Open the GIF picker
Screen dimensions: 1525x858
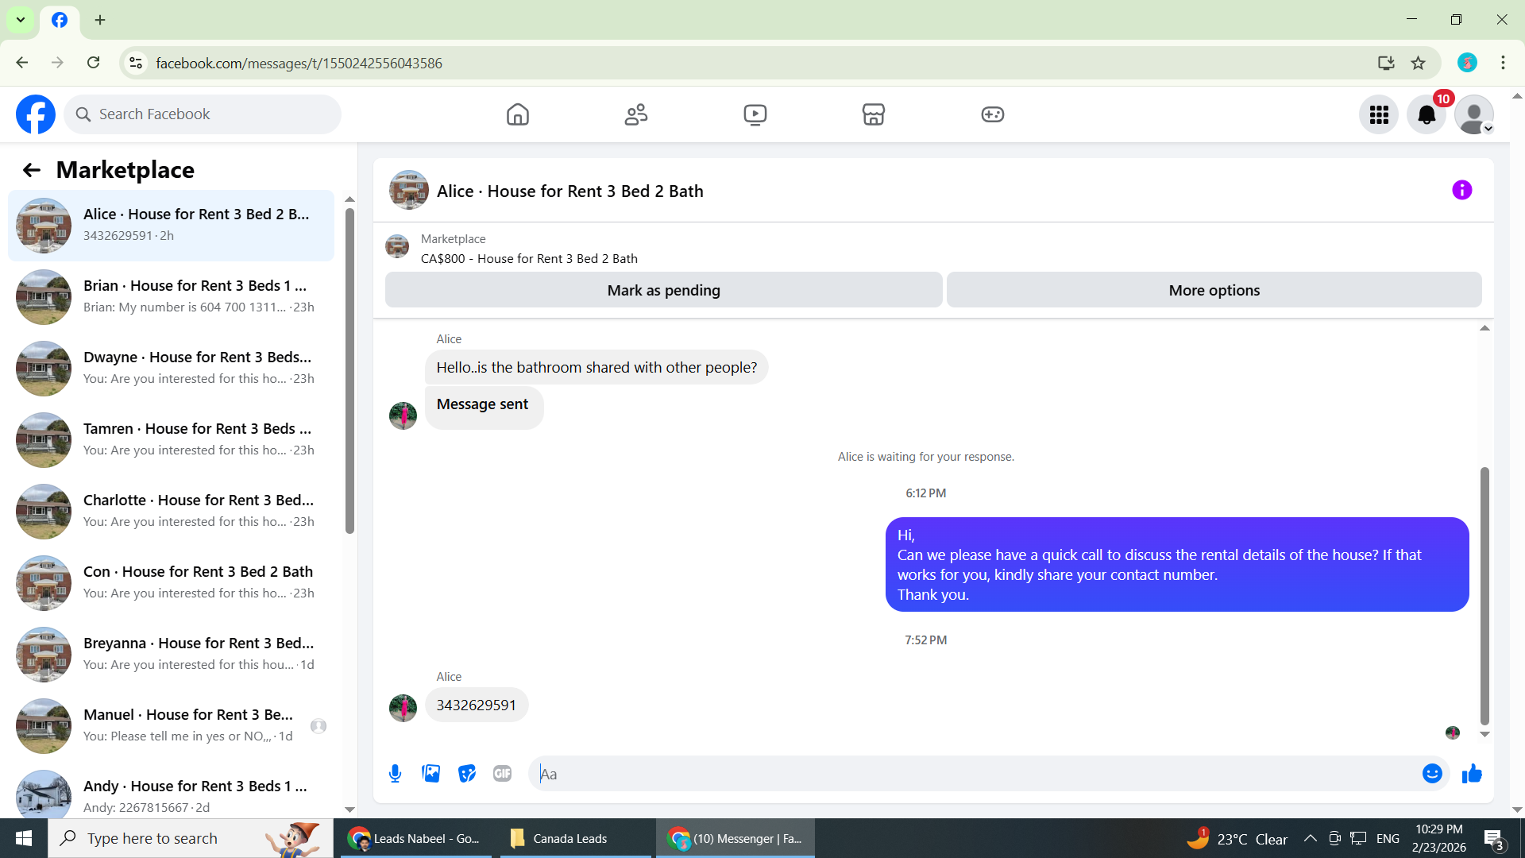click(x=502, y=774)
